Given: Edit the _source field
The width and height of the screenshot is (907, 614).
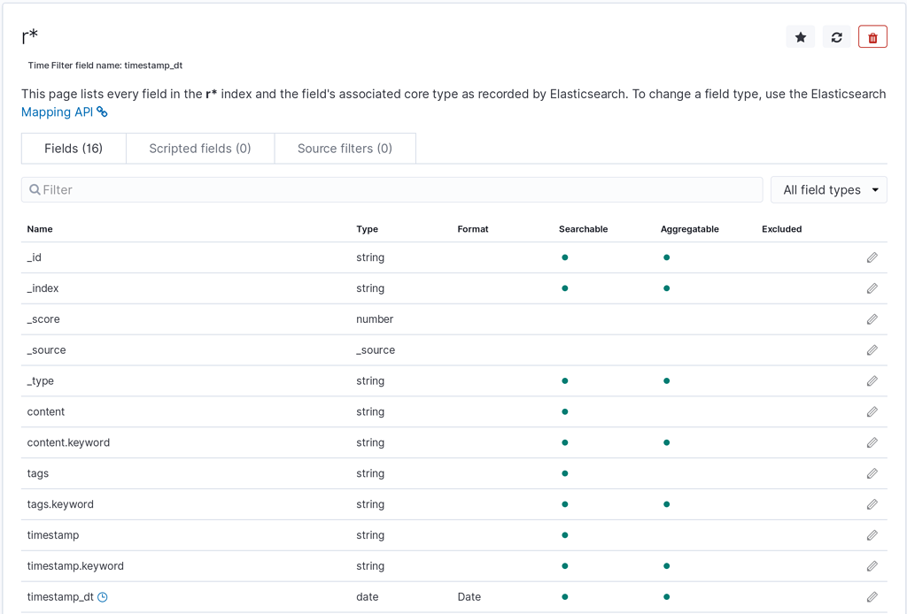Looking at the screenshot, I should tap(872, 349).
